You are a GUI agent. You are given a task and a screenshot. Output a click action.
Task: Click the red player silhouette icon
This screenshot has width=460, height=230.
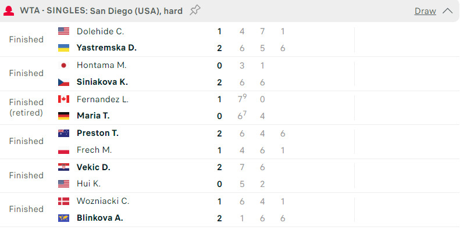tap(9, 11)
